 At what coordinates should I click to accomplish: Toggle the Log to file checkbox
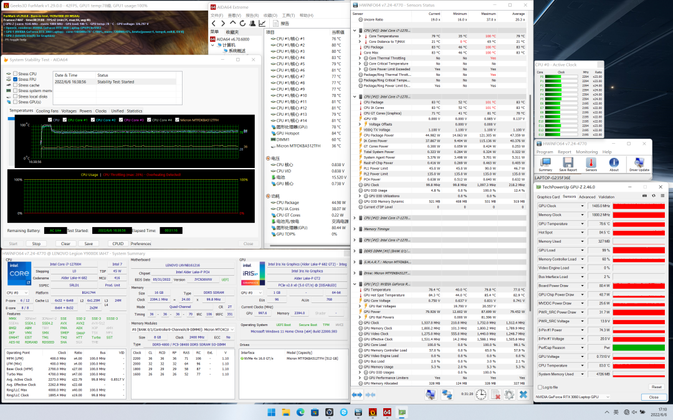tap(540, 387)
